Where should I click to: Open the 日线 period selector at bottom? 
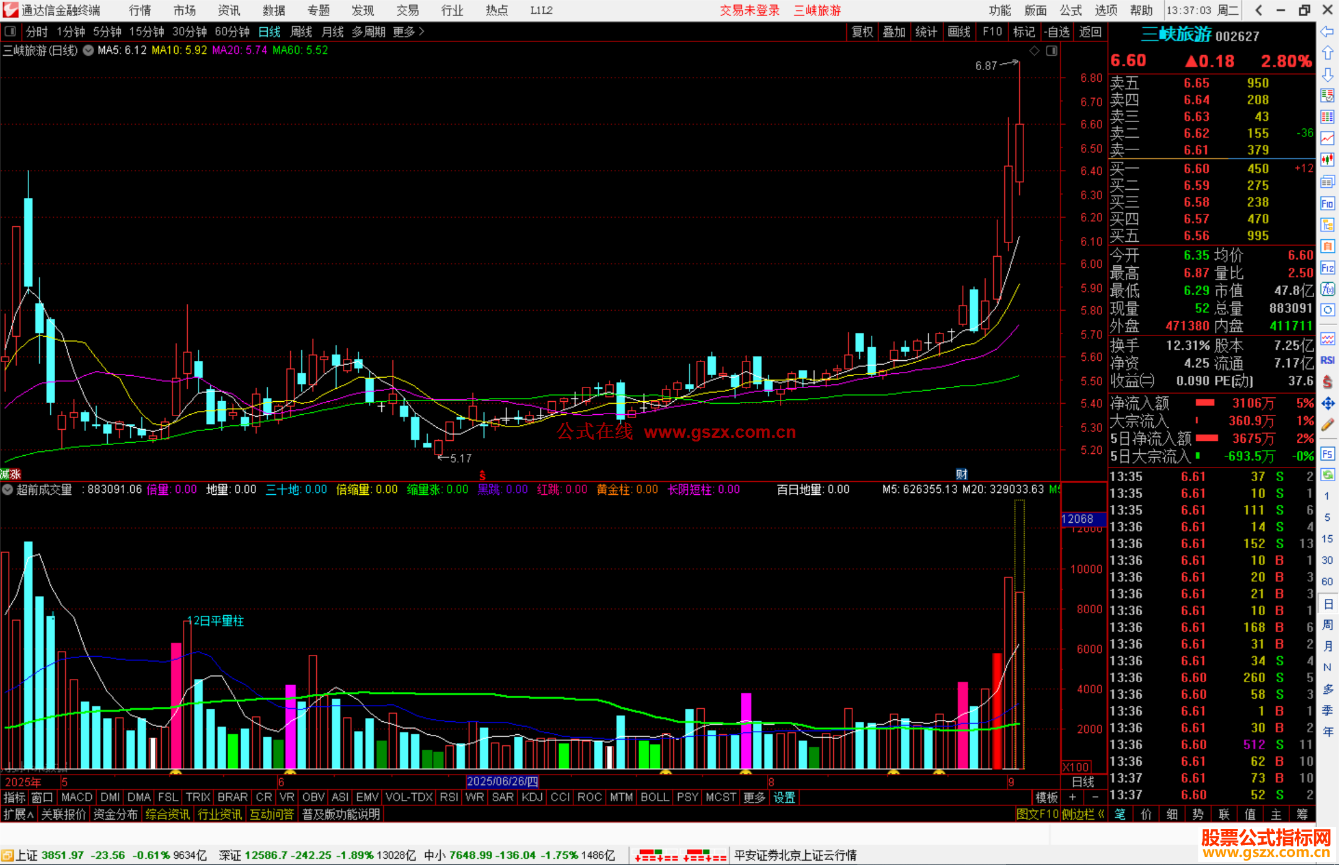click(1083, 782)
